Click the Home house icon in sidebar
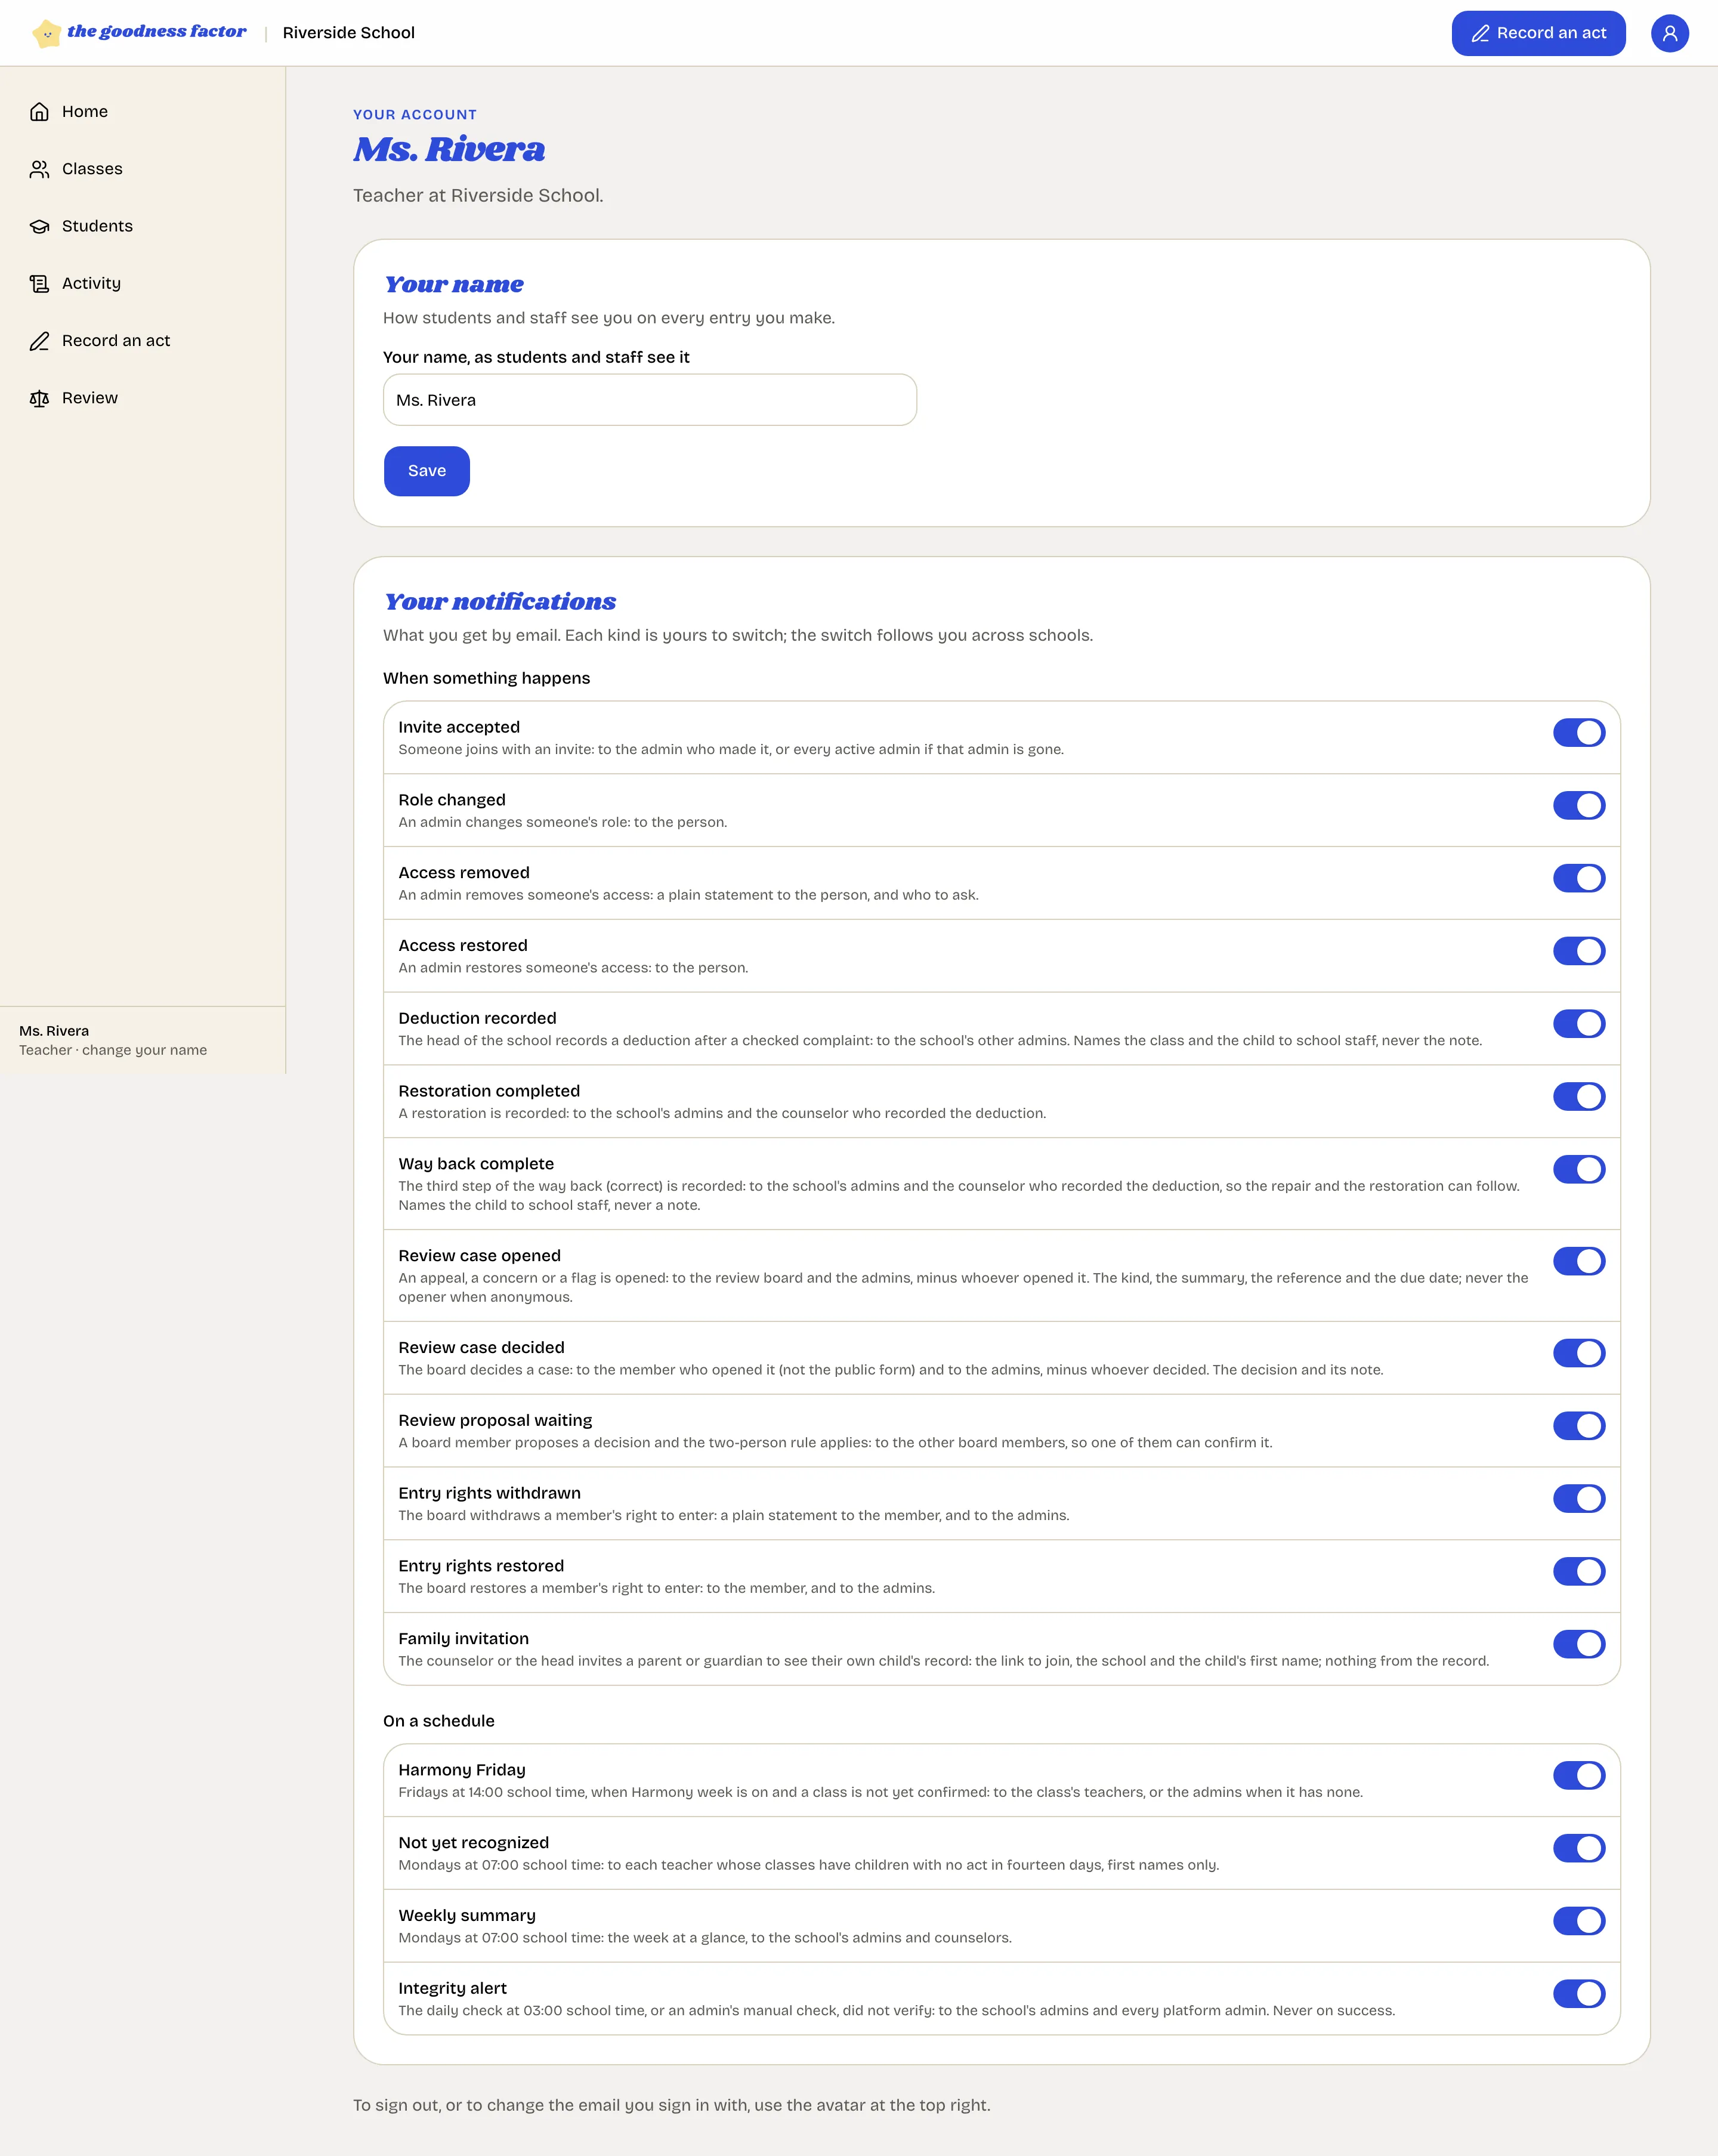The height and width of the screenshot is (2156, 1718). 39,112
